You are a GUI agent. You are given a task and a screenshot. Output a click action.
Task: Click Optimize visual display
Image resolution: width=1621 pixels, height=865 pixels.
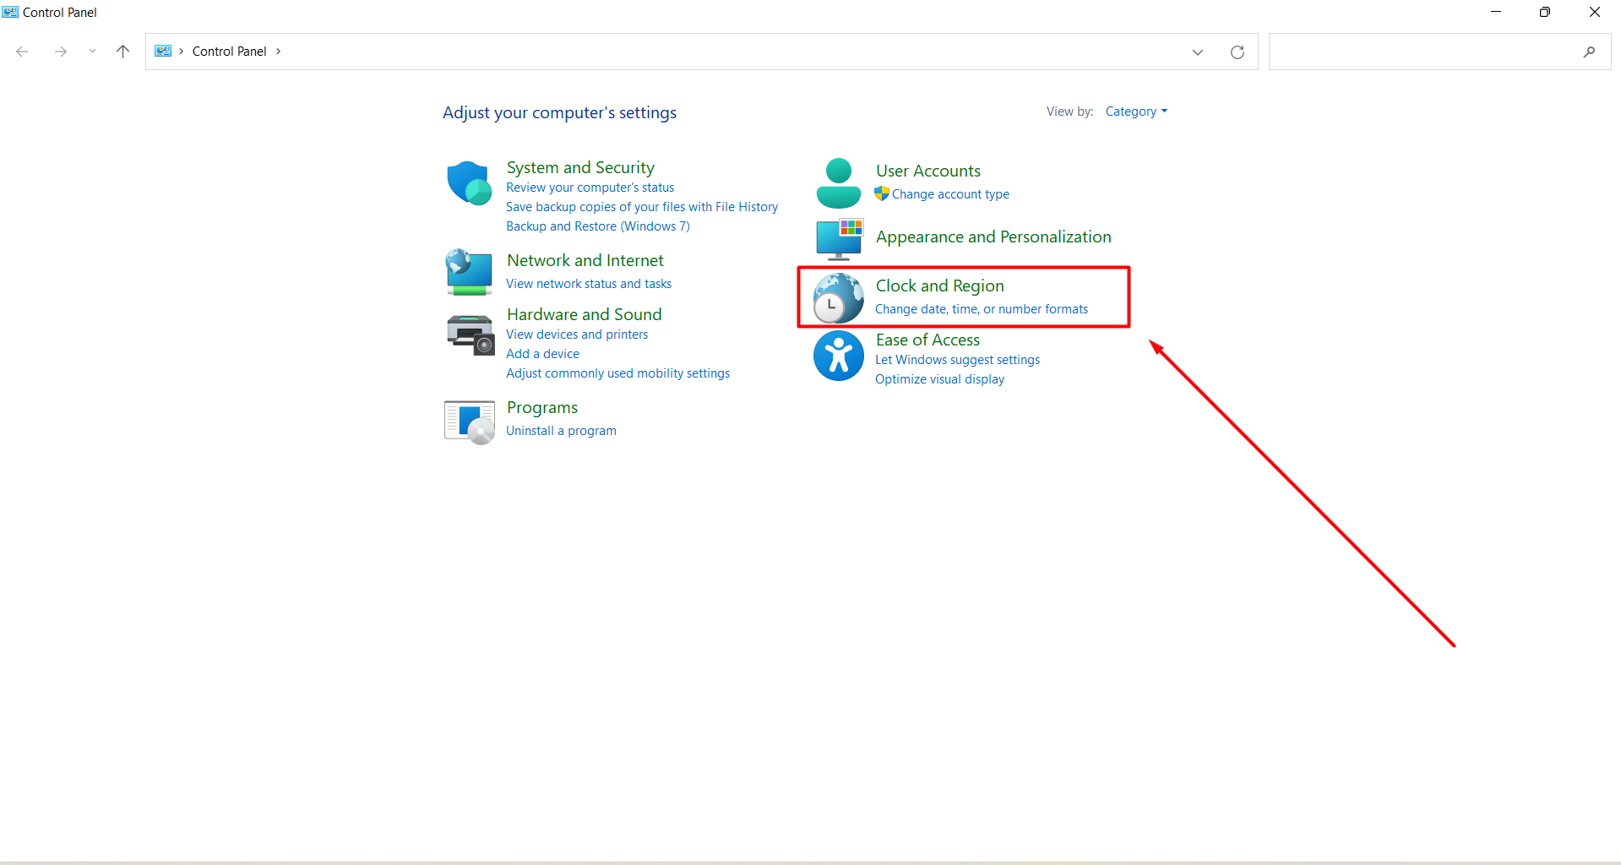coord(939,379)
